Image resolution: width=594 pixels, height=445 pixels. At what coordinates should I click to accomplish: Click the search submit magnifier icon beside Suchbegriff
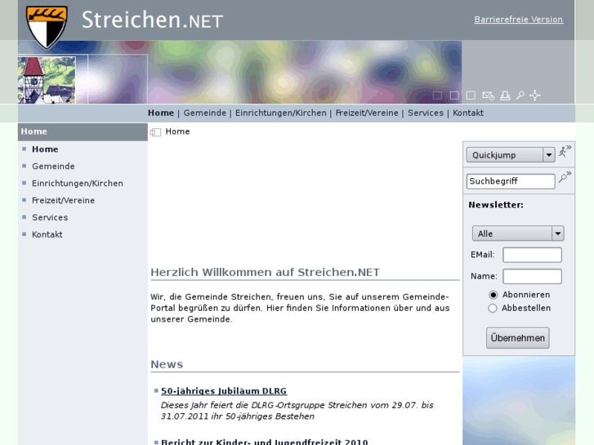click(x=565, y=176)
